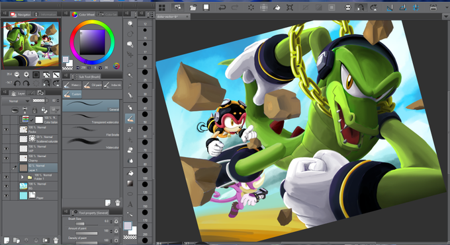Viewport: 450px width, 245px height.
Task: Toggle Lock Transparent Pixels in the Layer panel
Action: point(44,110)
